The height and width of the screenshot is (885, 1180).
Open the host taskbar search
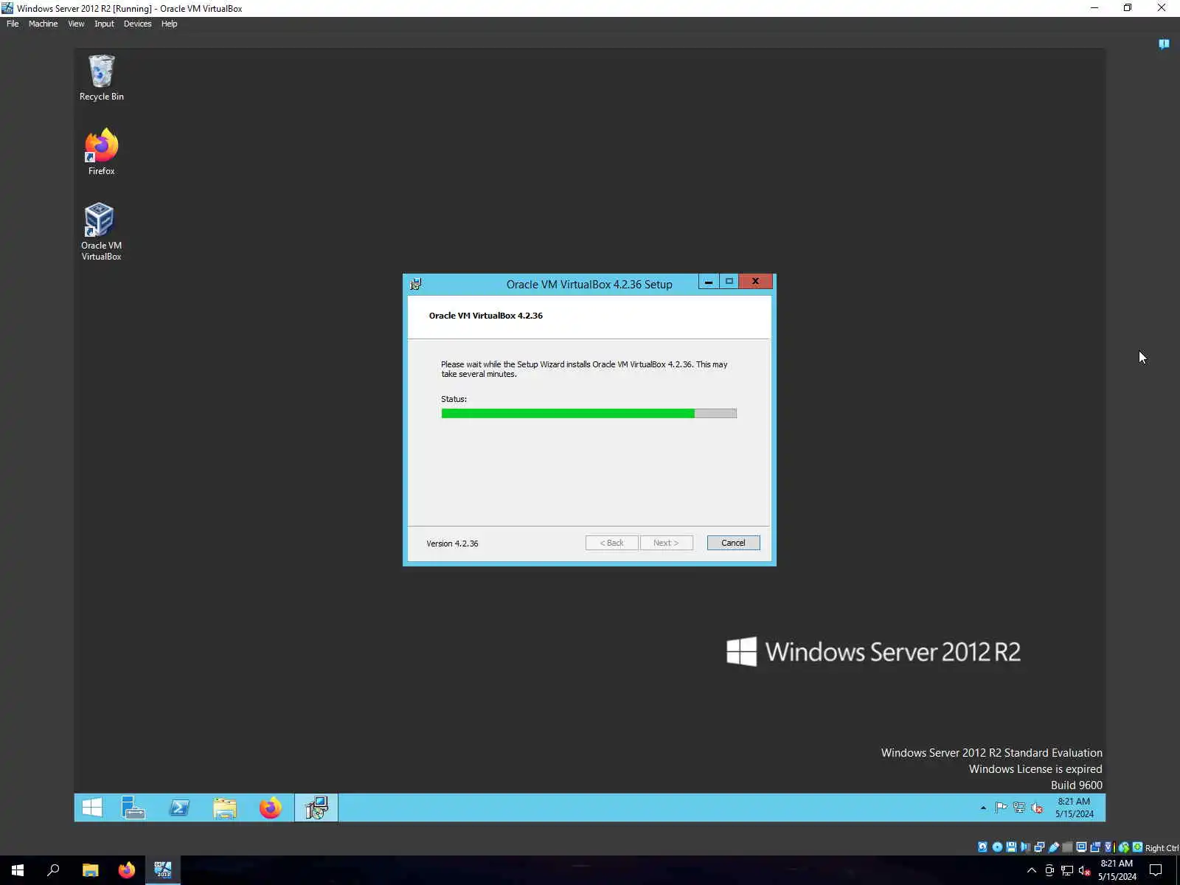(53, 870)
